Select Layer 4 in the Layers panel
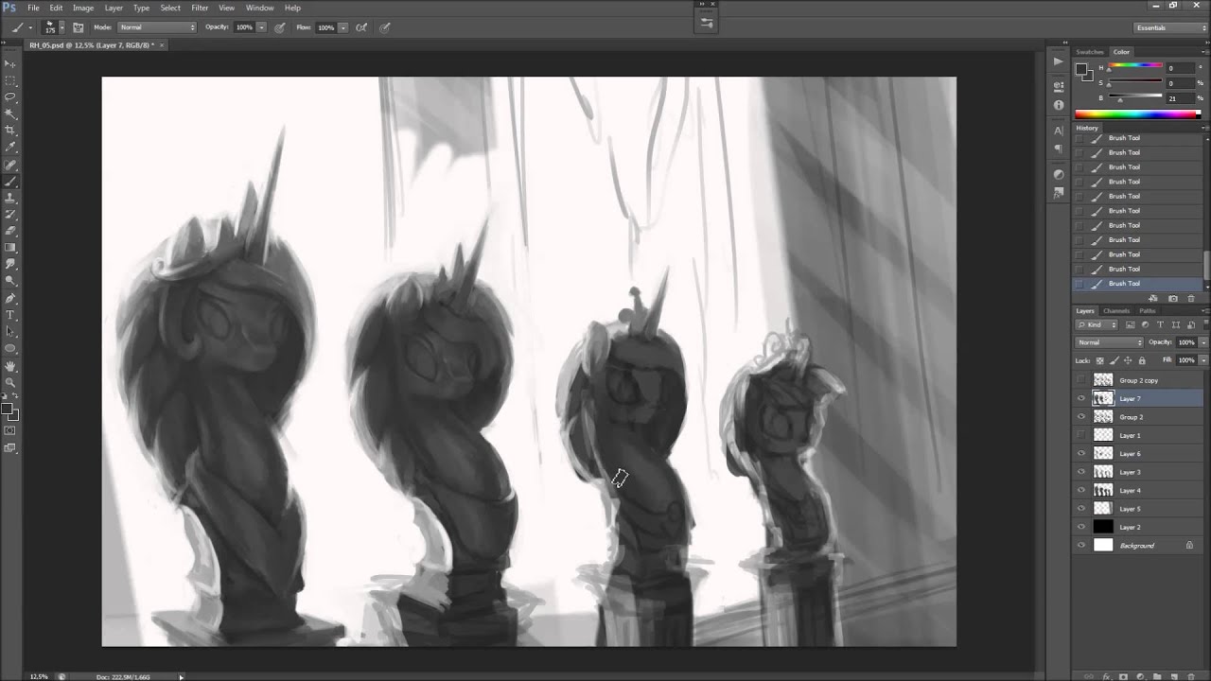This screenshot has width=1211, height=681. (1130, 490)
